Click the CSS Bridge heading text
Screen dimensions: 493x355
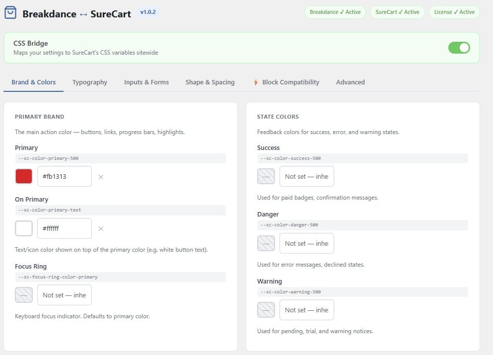pyautogui.click(x=30, y=43)
